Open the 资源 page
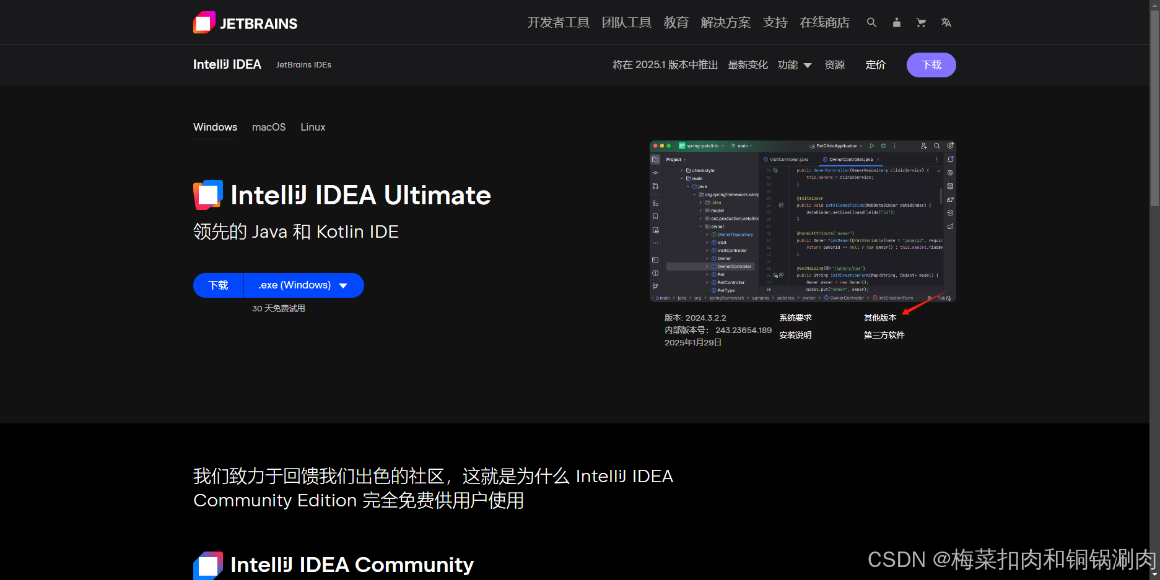 point(834,65)
